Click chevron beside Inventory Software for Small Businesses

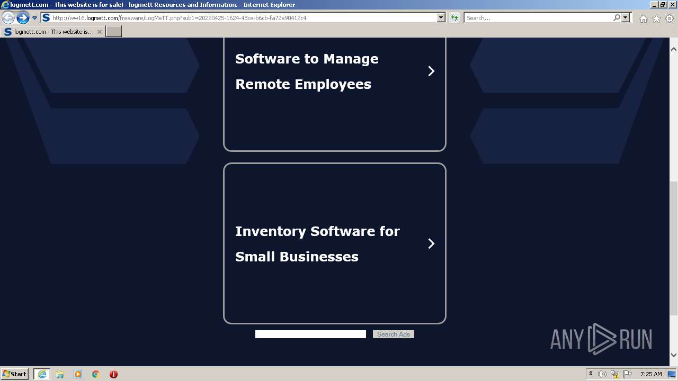pos(431,243)
